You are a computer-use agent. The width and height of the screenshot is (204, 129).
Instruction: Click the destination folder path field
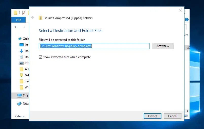pyautogui.click(x=94, y=46)
